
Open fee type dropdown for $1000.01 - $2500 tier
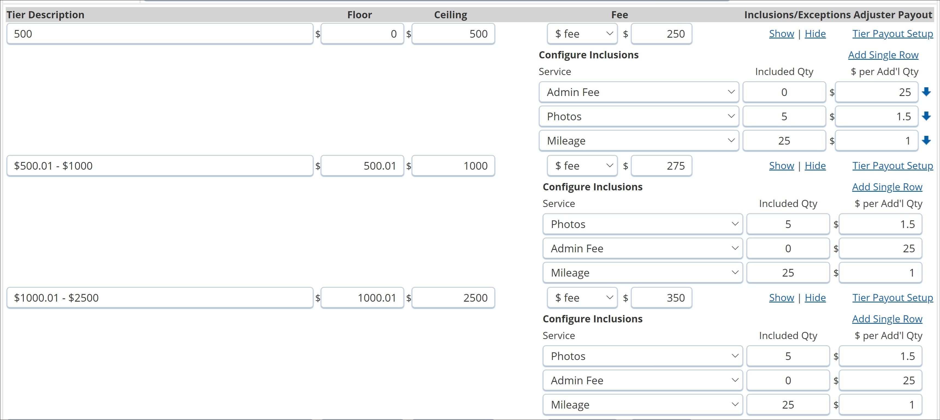pos(582,298)
